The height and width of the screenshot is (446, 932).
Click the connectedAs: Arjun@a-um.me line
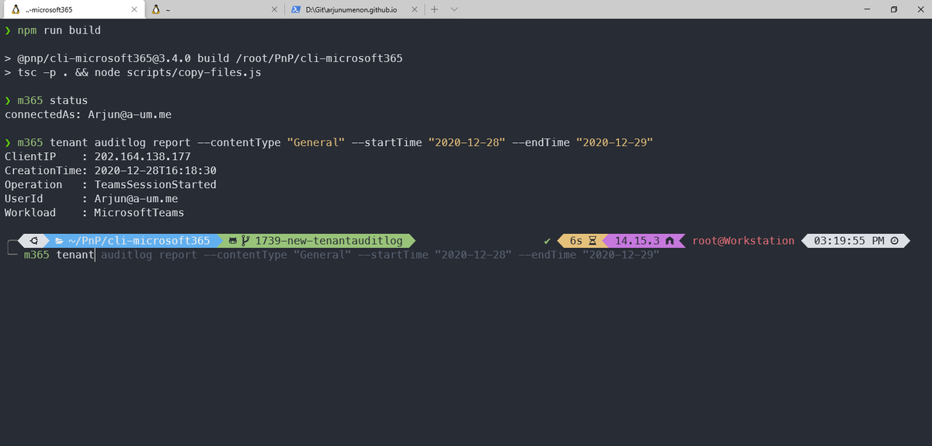pos(88,115)
